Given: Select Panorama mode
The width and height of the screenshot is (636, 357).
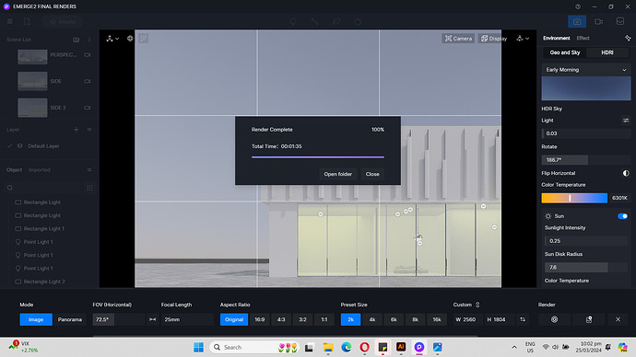Looking at the screenshot, I should (x=70, y=319).
